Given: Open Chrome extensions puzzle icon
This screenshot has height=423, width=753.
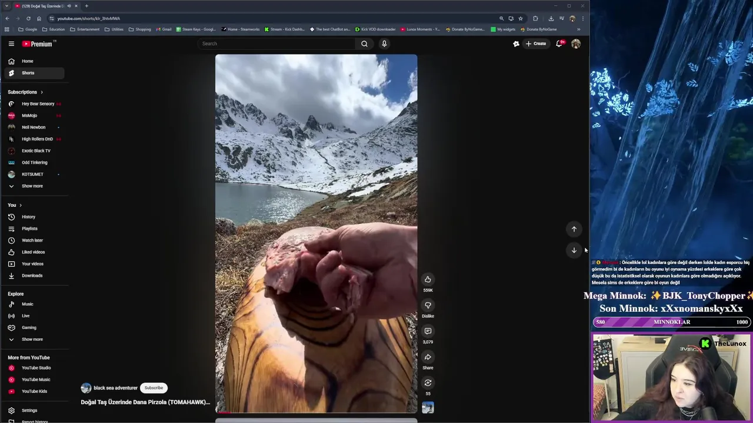Looking at the screenshot, I should coord(535,18).
